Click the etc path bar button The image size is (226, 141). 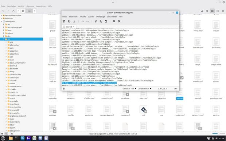coord(29,11)
